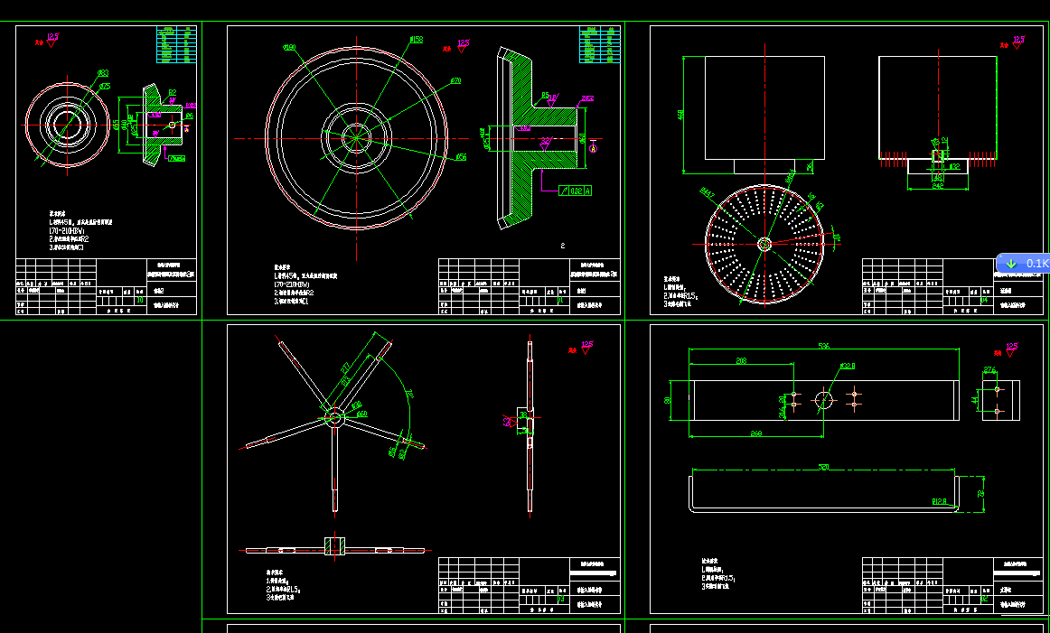Click the green download arrow icon
Image resolution: width=1050 pixels, height=633 pixels.
pos(1011,264)
